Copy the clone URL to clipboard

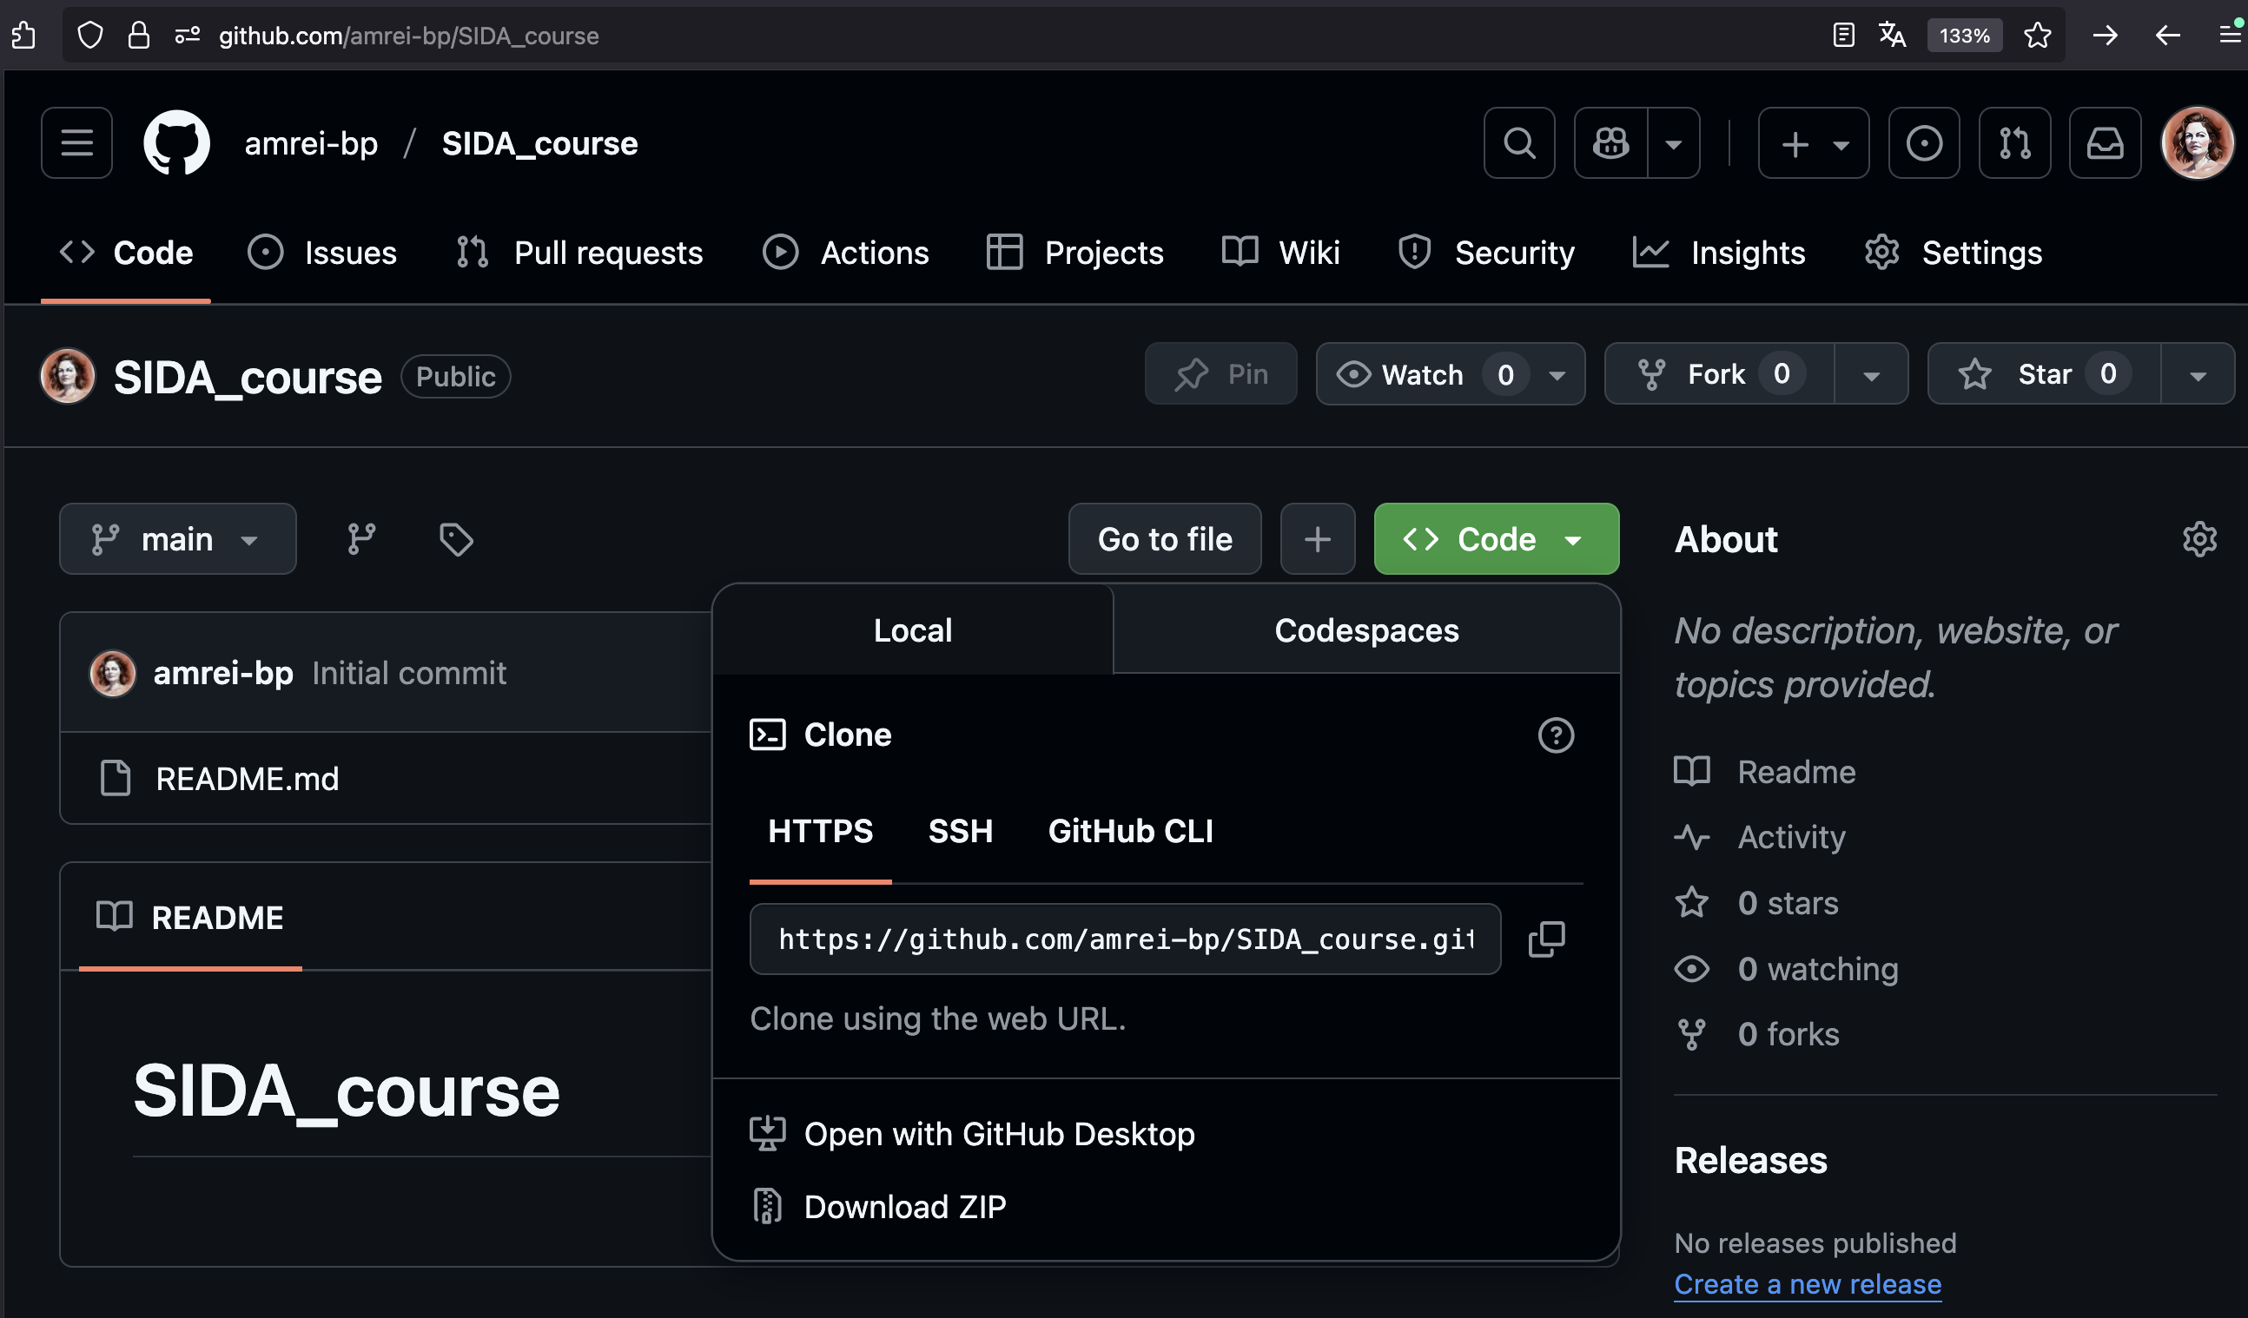1546,939
